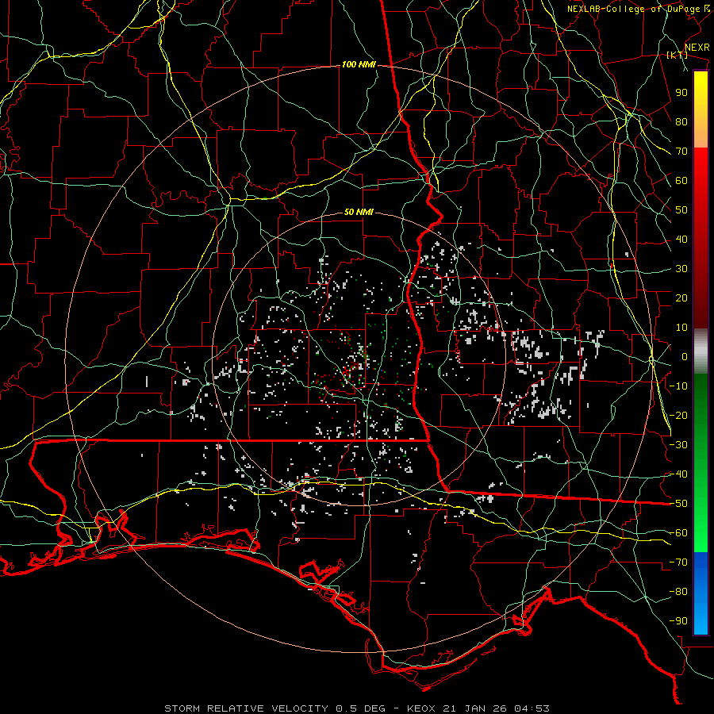Viewport: 714px width, 714px height.
Task: Select the -80 scale value
Action: (678, 592)
